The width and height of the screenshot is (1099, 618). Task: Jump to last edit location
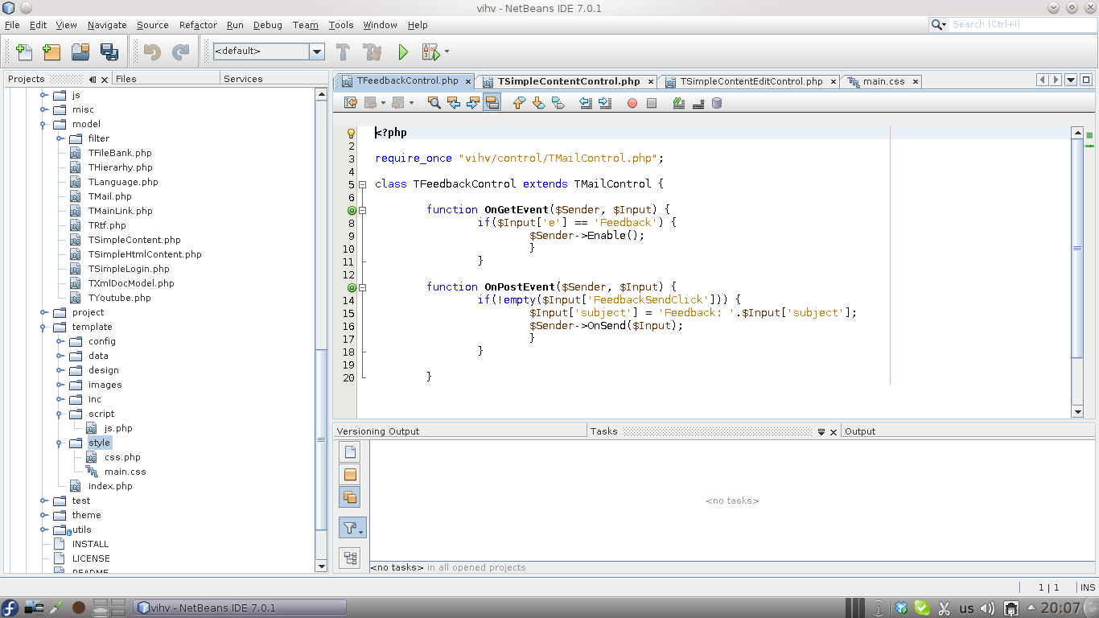tap(351, 103)
